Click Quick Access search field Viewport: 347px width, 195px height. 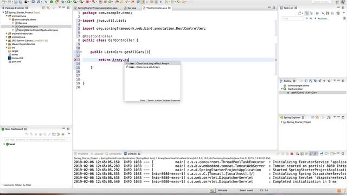click(322, 2)
